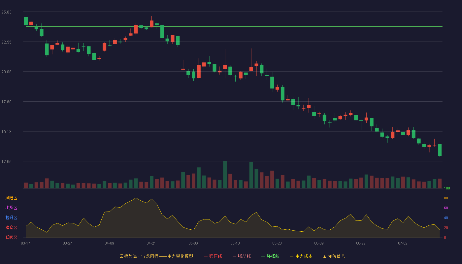Click the 04-21 date label
This screenshot has height=264, width=462.
coord(151,243)
